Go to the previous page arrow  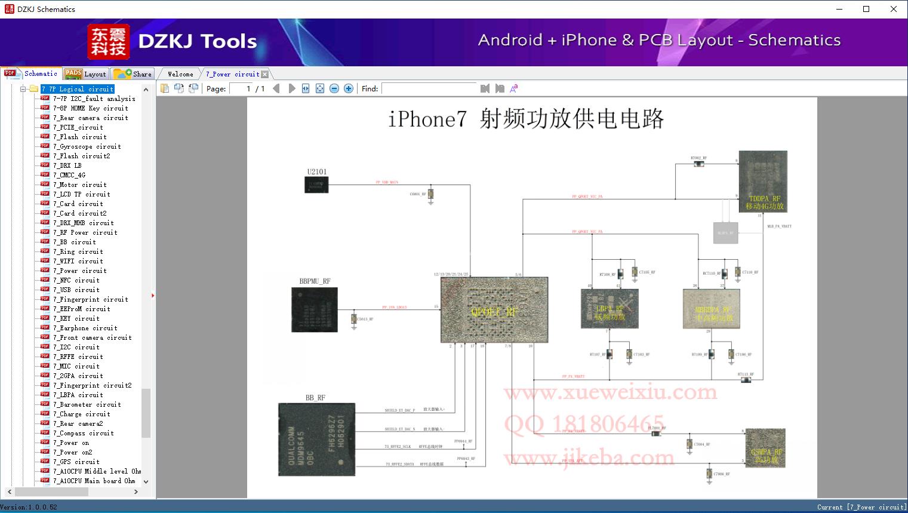(276, 88)
